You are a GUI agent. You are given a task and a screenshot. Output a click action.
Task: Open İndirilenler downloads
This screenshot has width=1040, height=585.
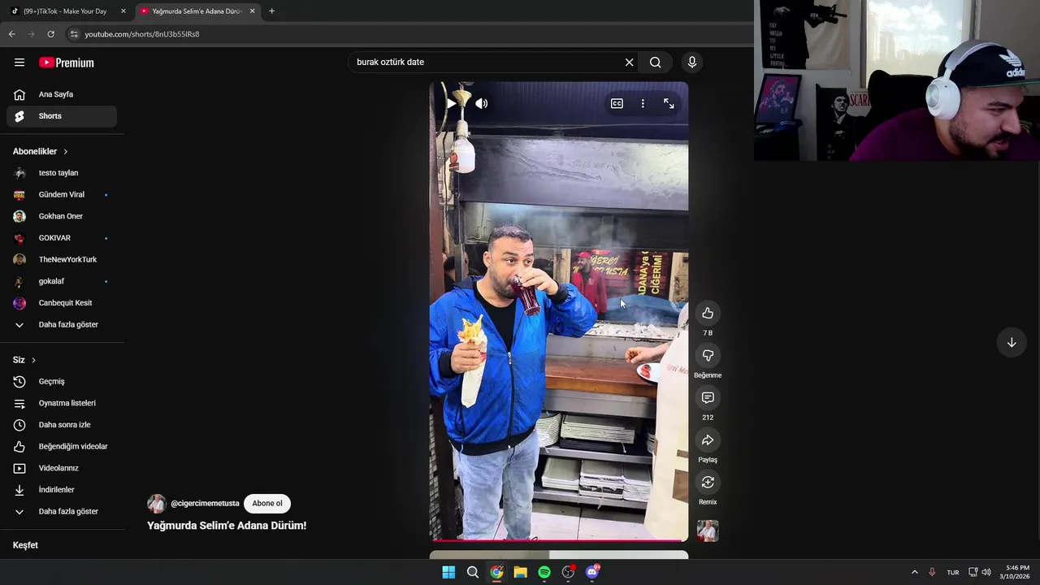tap(62, 490)
